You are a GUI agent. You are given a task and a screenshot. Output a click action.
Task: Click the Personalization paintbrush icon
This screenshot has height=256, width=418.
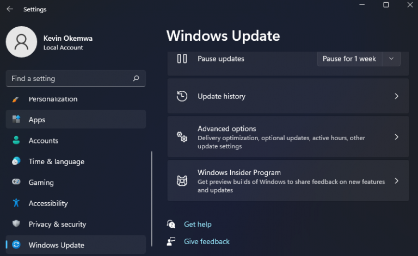(15, 99)
